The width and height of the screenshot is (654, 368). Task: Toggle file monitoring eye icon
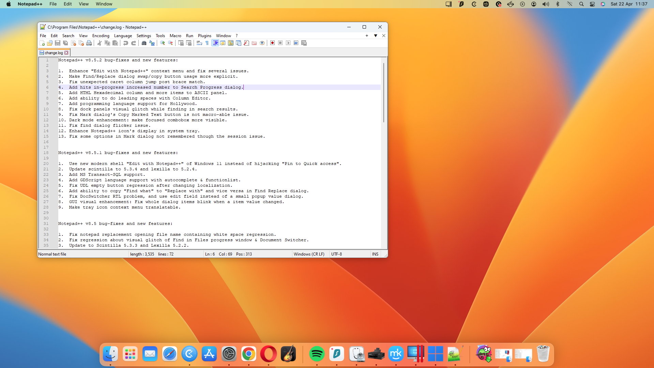262,43
